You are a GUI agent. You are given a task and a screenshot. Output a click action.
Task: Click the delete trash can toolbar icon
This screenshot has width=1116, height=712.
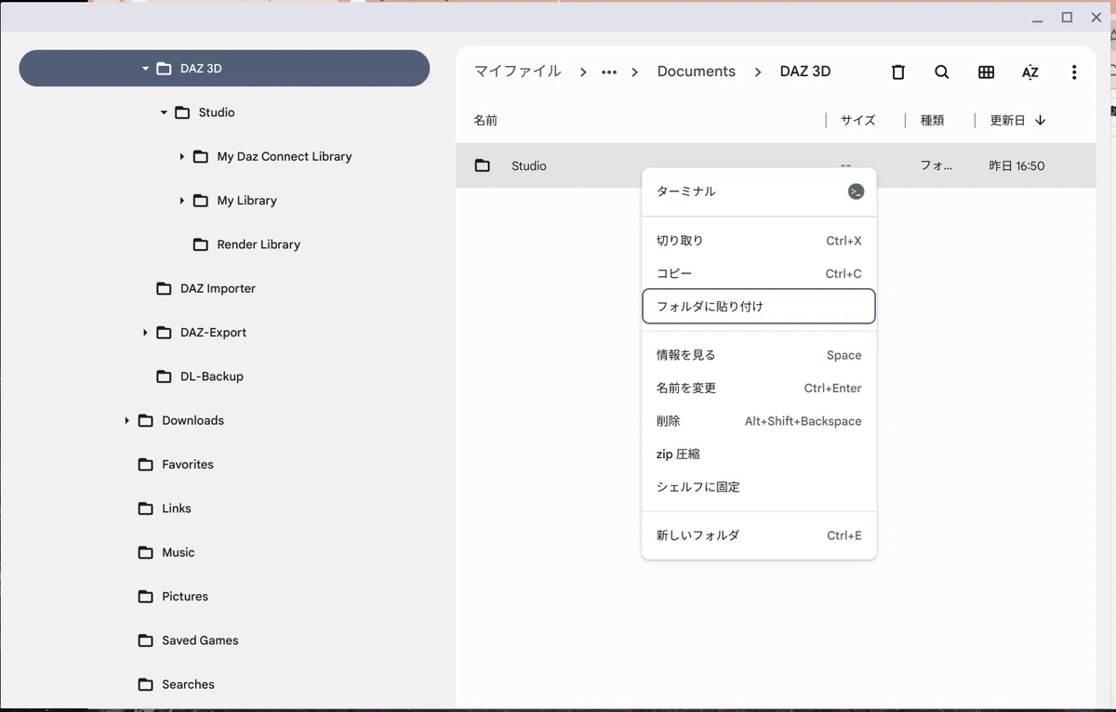click(x=897, y=72)
